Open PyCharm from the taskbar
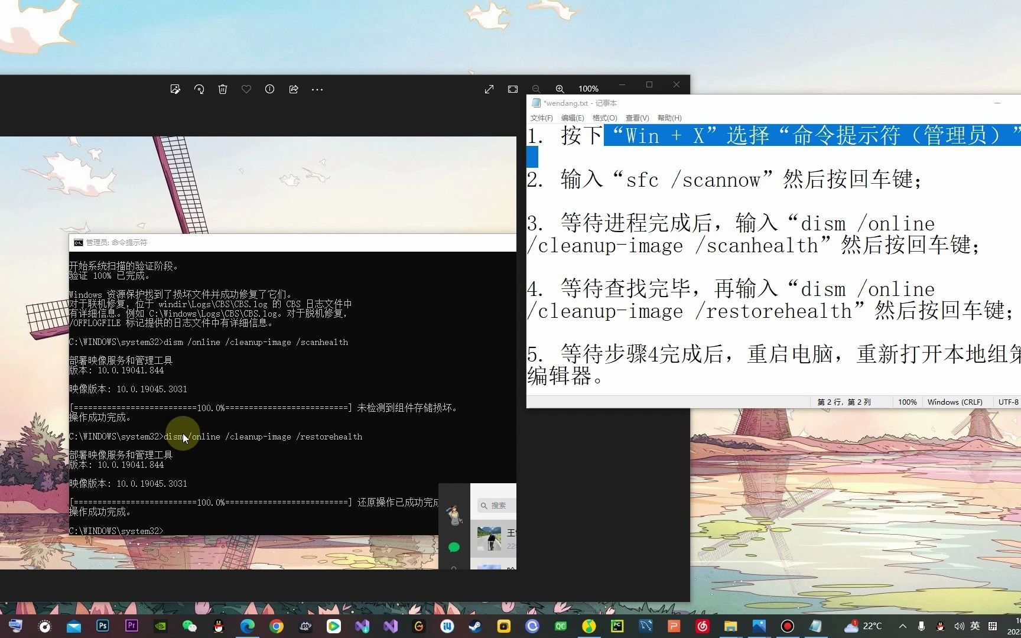Viewport: 1021px width, 638px height. click(x=617, y=626)
